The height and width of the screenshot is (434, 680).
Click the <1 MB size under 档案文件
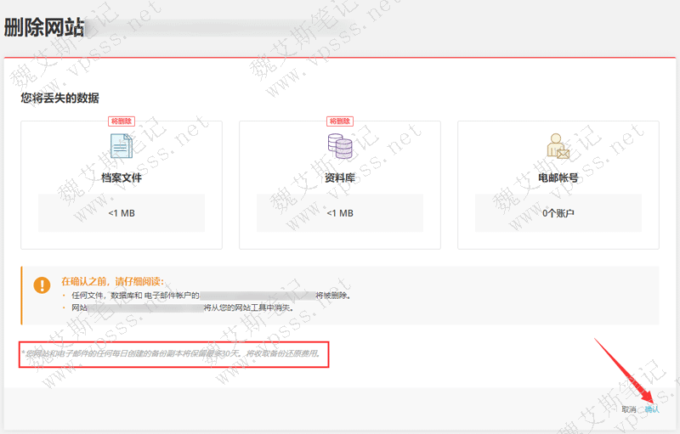[122, 213]
